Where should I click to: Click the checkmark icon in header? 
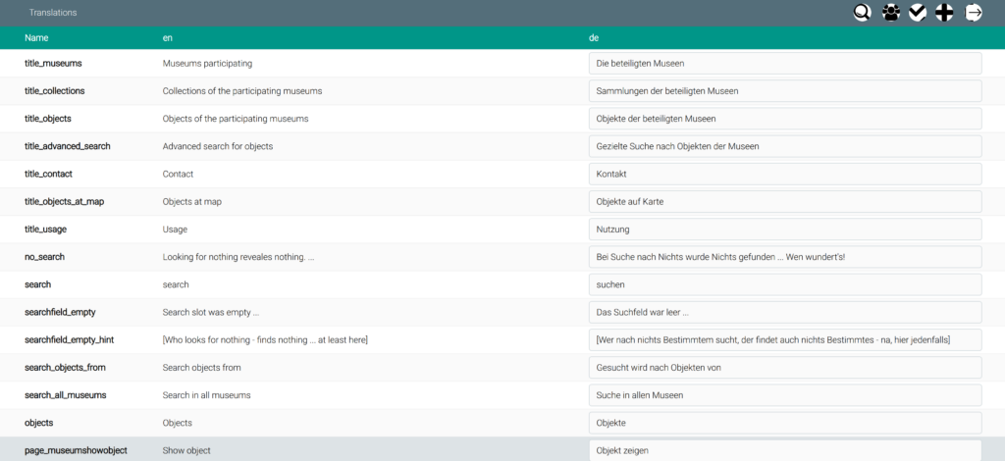pyautogui.click(x=918, y=13)
